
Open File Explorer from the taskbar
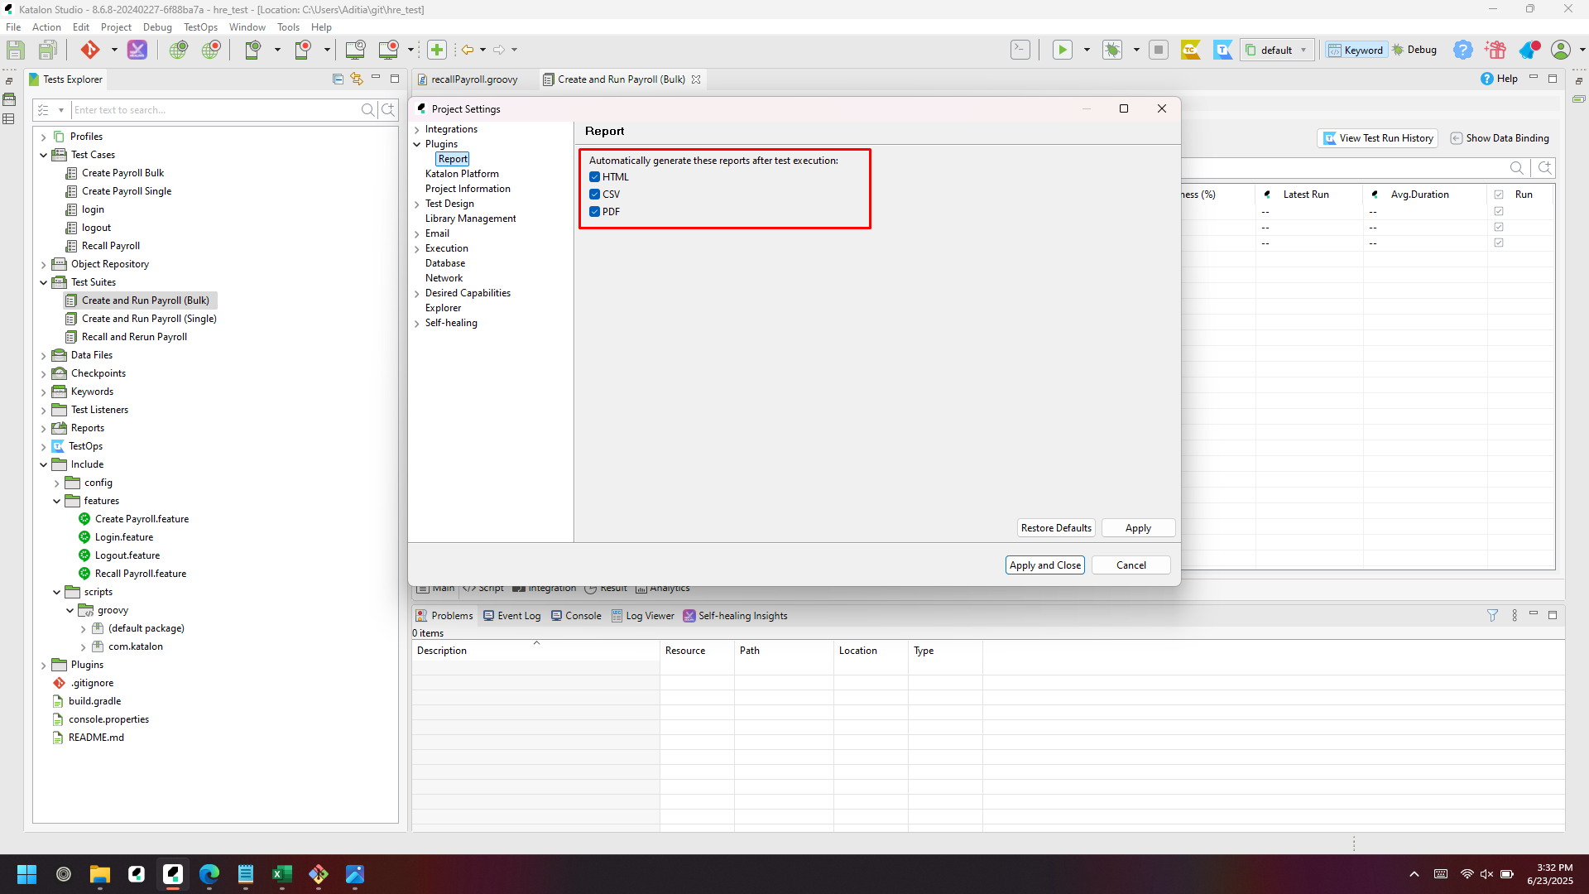100,874
